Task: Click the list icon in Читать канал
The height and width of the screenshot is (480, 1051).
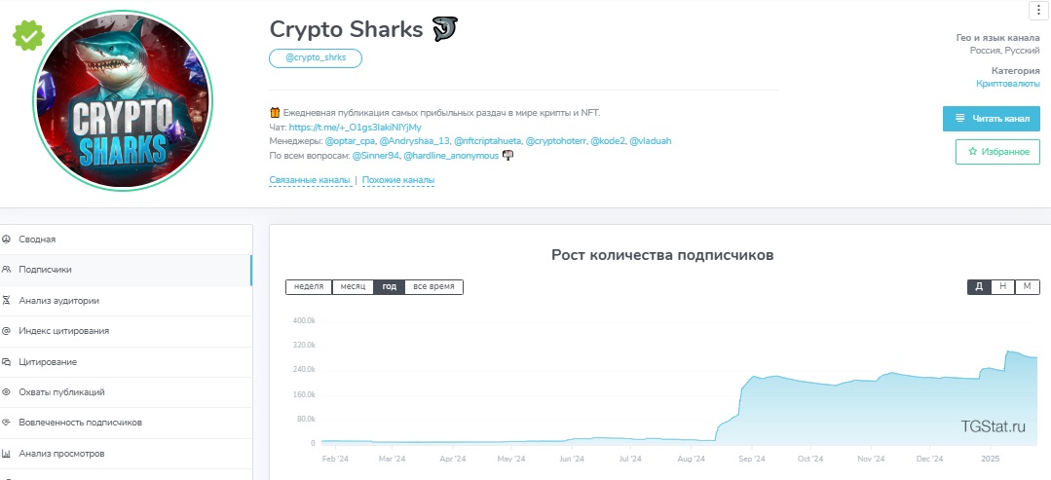Action: point(959,118)
